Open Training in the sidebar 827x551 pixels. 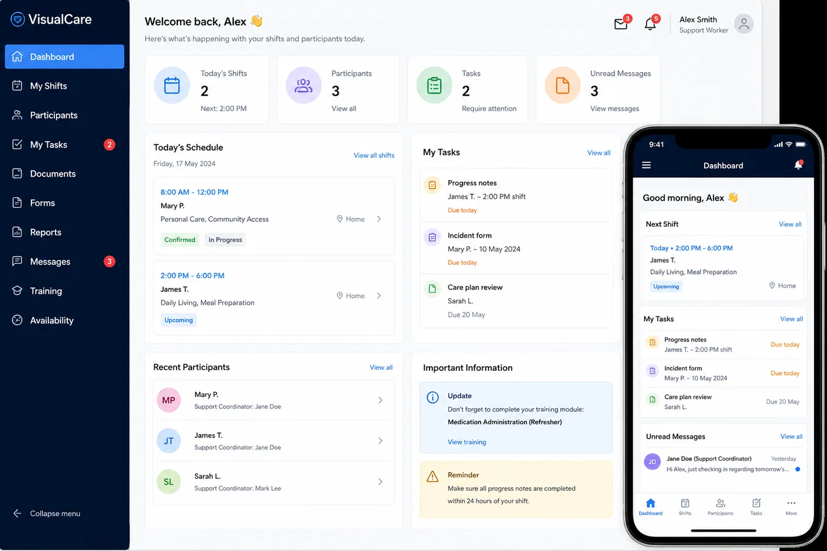coord(64,291)
